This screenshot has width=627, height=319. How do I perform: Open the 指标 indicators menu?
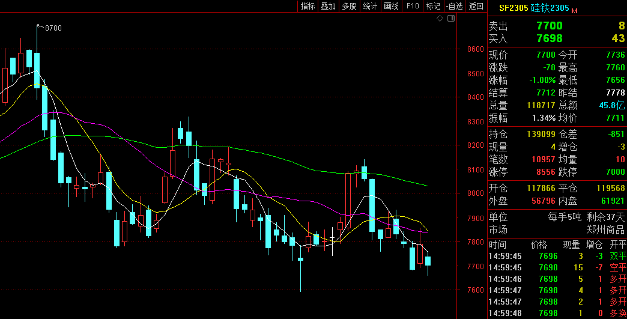(x=307, y=6)
